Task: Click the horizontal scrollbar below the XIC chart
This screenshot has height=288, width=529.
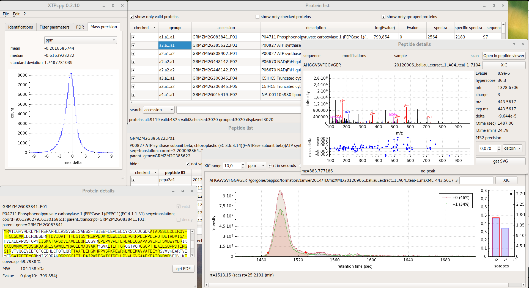Action: point(363,285)
